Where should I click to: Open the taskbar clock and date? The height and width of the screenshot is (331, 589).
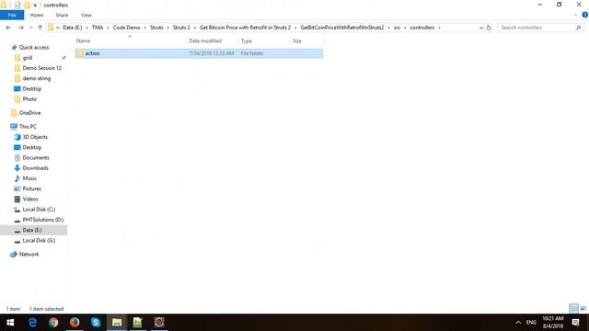coord(552,323)
